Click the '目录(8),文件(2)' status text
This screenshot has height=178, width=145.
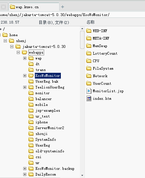pyautogui.click(x=54, y=23)
